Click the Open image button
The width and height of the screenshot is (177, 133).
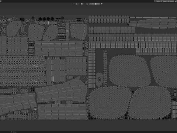[97, 4]
